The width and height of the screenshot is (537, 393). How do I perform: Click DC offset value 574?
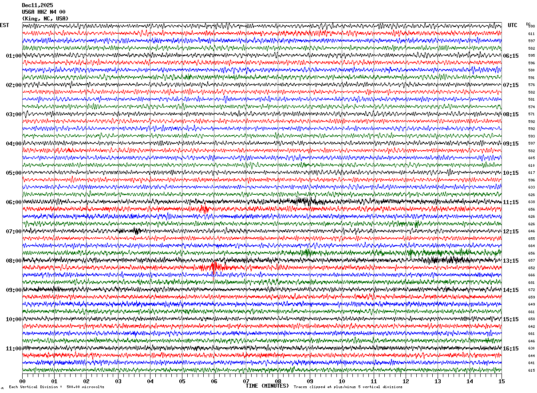pos(531,107)
